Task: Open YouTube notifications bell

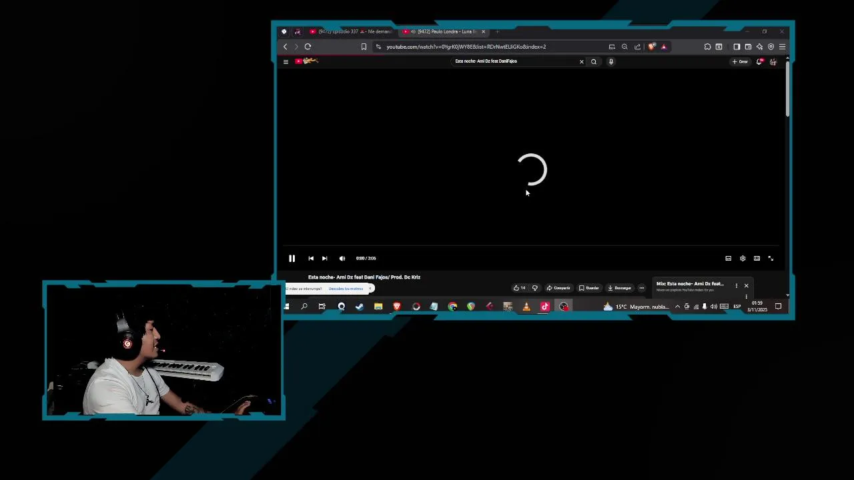Action: pyautogui.click(x=759, y=61)
